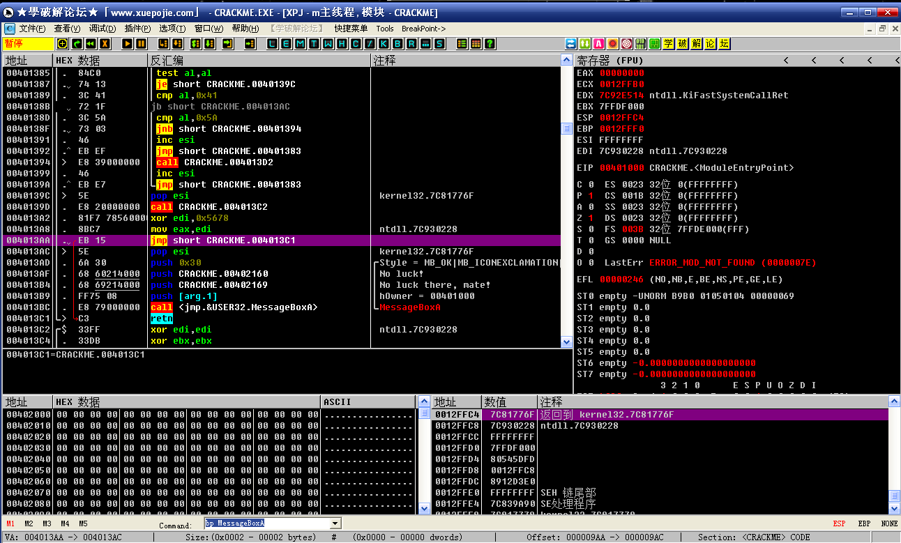Open the 快捷菜单 shortcut menu
The image size is (901, 543).
(351, 29)
